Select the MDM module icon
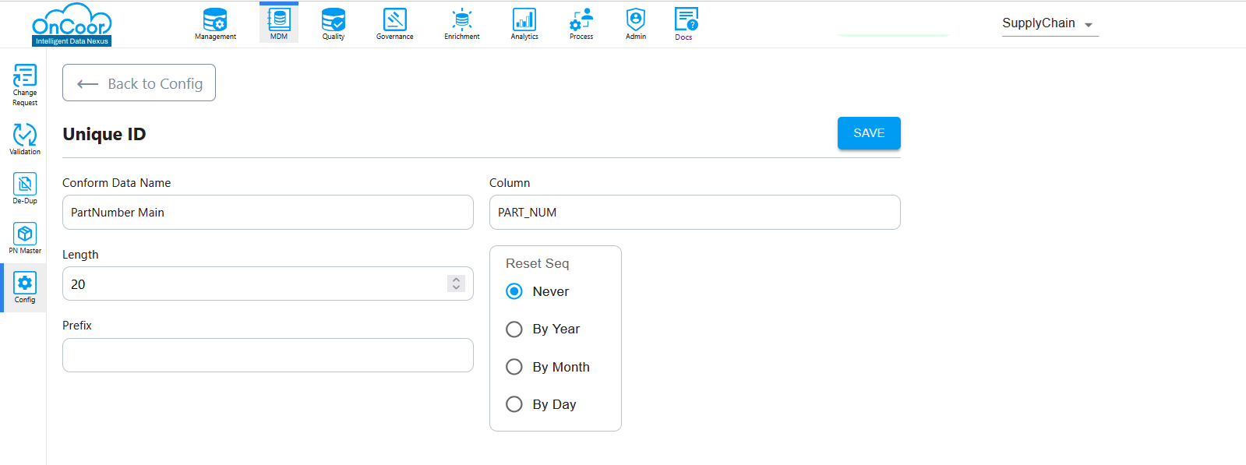1246x465 pixels. pyautogui.click(x=279, y=23)
